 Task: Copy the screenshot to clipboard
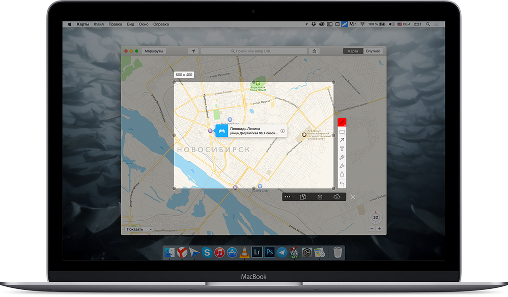tap(303, 197)
